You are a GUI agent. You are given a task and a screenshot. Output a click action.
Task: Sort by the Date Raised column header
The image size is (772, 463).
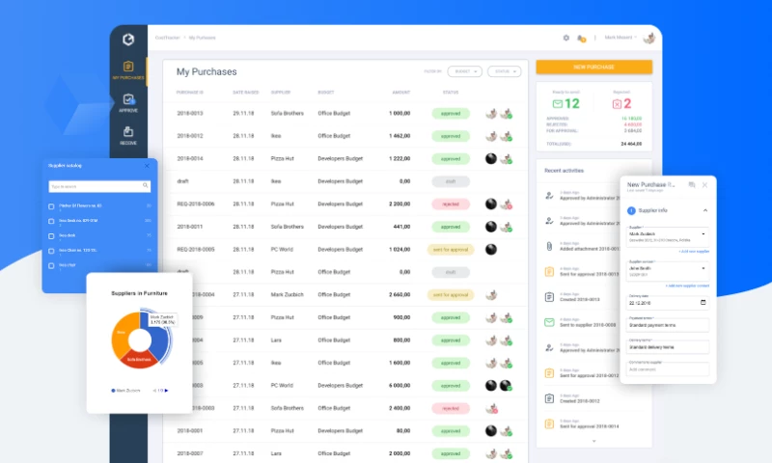coord(246,93)
